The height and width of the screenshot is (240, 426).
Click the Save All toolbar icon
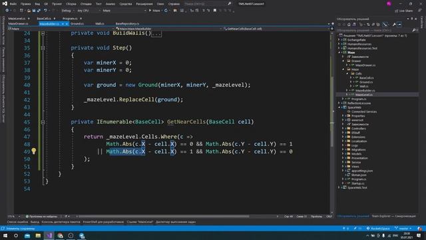(x=39, y=11)
